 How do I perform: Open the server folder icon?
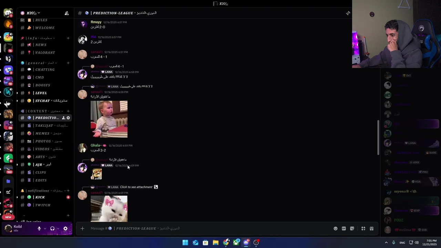point(8,181)
